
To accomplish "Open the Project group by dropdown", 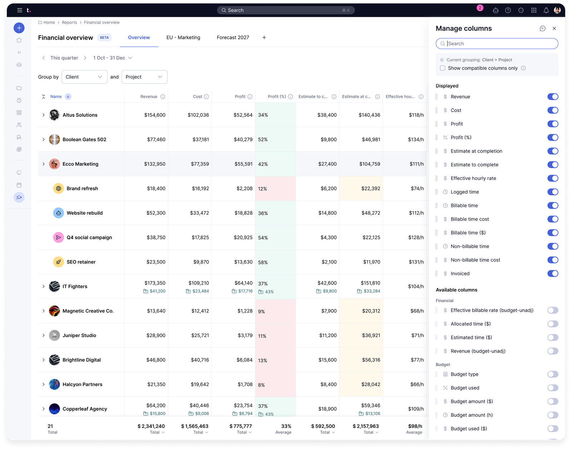I will 144,77.
